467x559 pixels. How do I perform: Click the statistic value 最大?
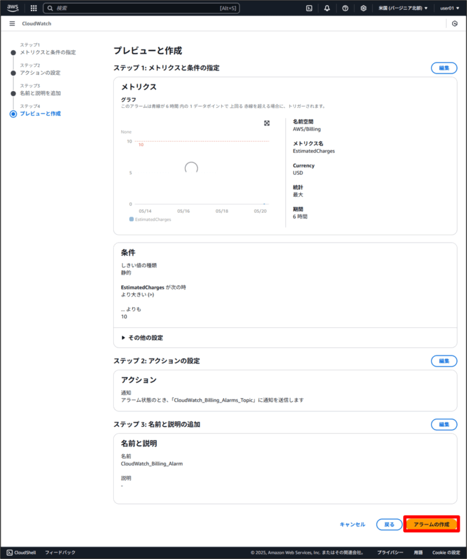(x=298, y=195)
